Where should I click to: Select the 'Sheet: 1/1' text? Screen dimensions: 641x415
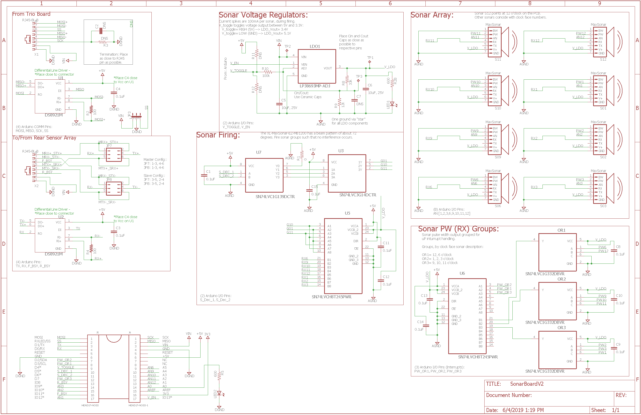point(605,410)
